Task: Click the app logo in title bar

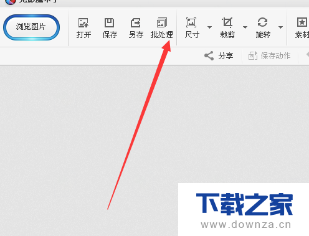Action: click(10, 2)
